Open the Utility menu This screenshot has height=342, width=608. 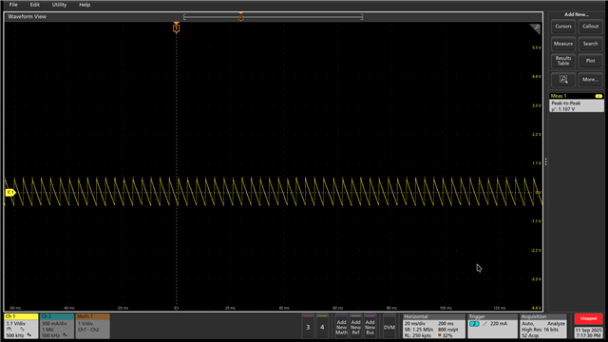tap(59, 5)
